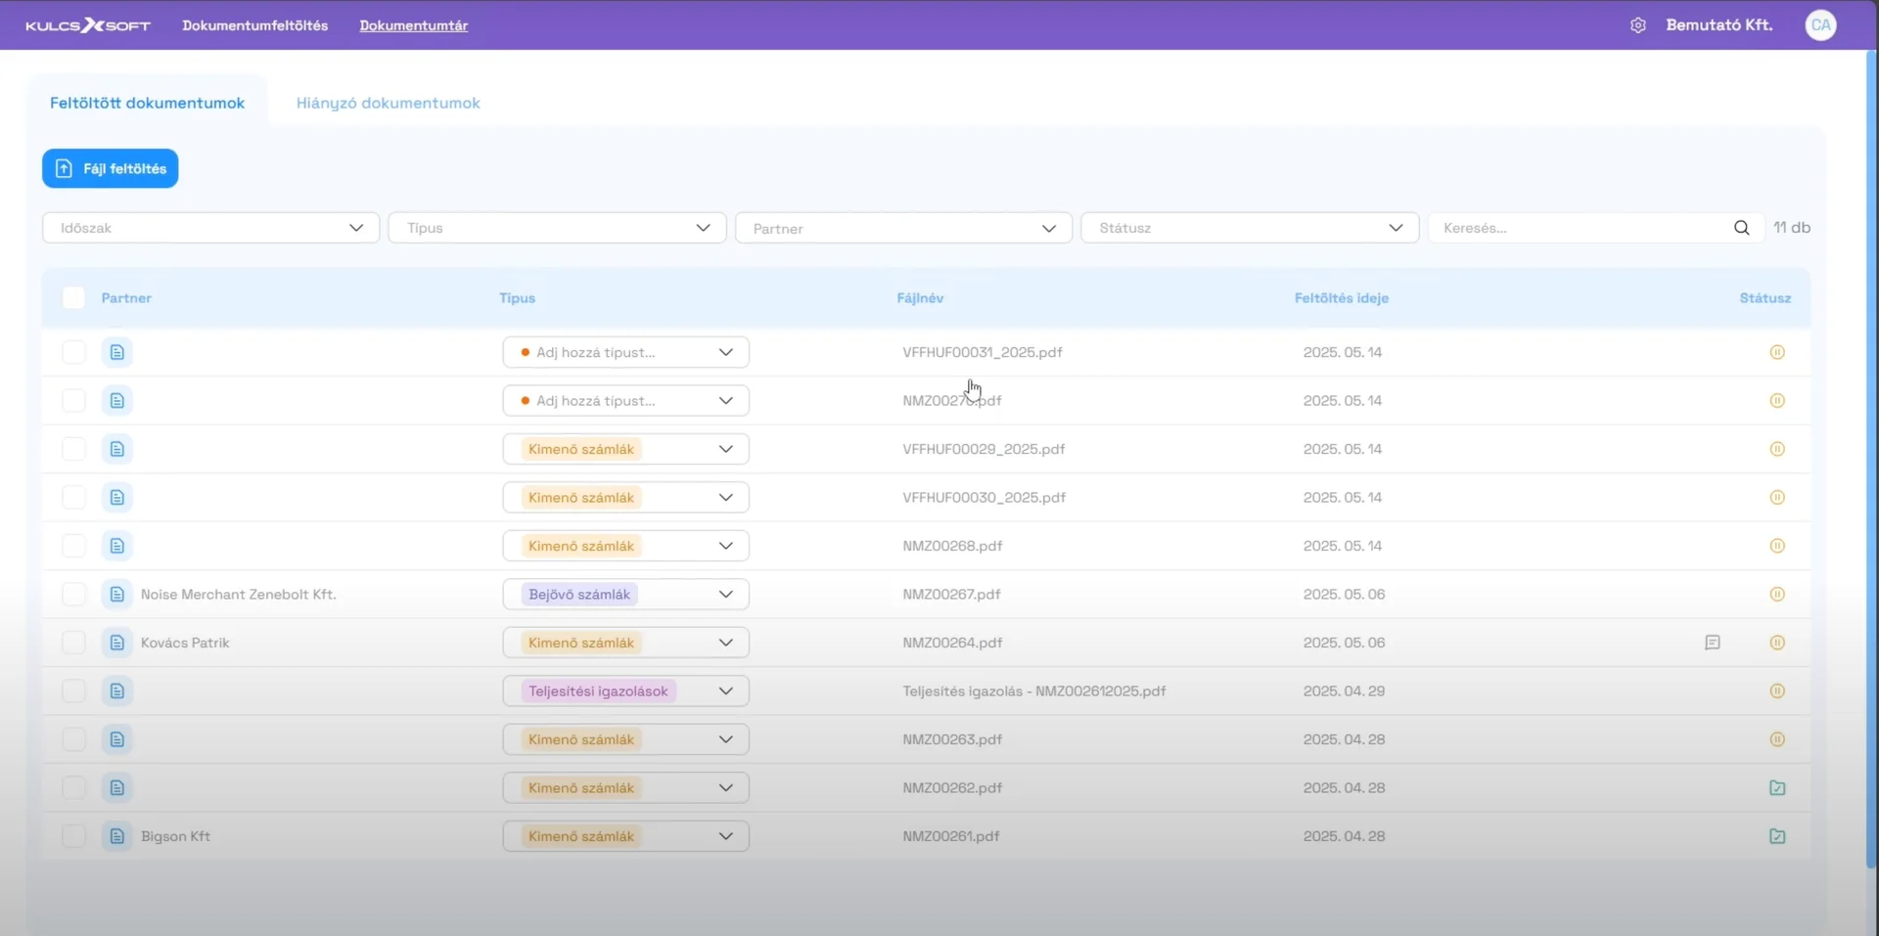Screen dimensions: 1879x936
Task: Click pending status icon for NMZ00268.pdf
Action: click(x=1777, y=546)
